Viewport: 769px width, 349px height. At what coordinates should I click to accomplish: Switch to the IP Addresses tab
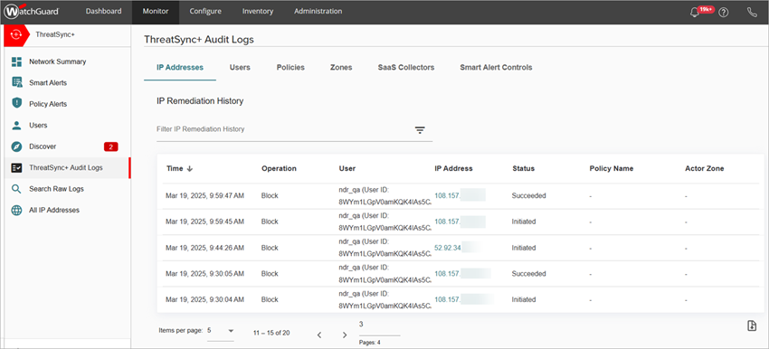(x=180, y=68)
